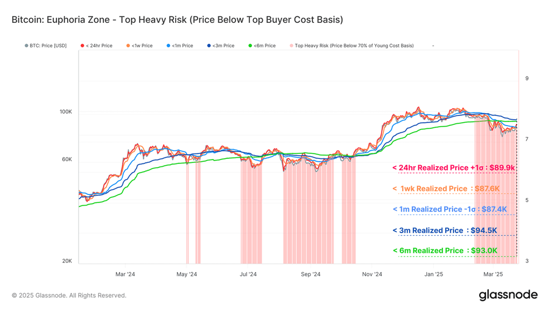
Task: Click the < 6m Realized Price $93.0K label
Action: pyautogui.click(x=445, y=250)
